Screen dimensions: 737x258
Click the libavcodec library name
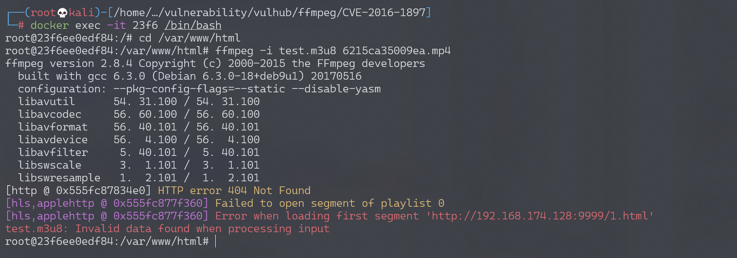pos(49,114)
